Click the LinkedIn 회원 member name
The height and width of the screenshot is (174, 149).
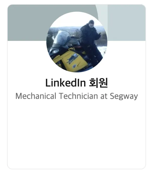[x=77, y=83]
